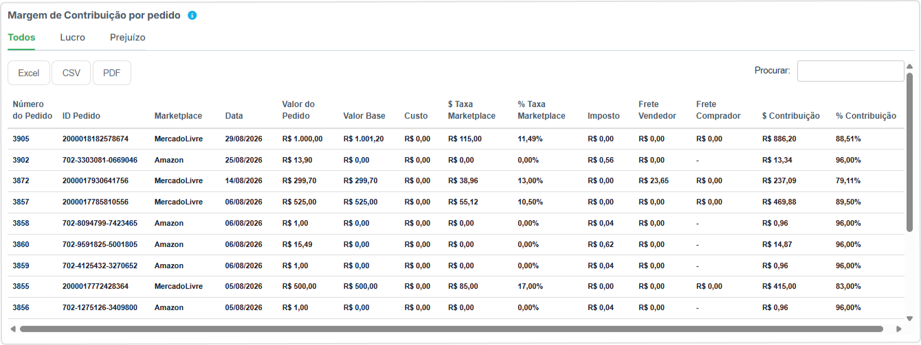Sort by Data column header
Image resolution: width=921 pixels, height=345 pixels.
click(x=234, y=116)
